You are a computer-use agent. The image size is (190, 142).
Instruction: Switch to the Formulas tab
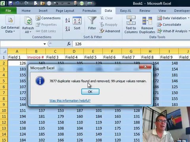point(89,11)
